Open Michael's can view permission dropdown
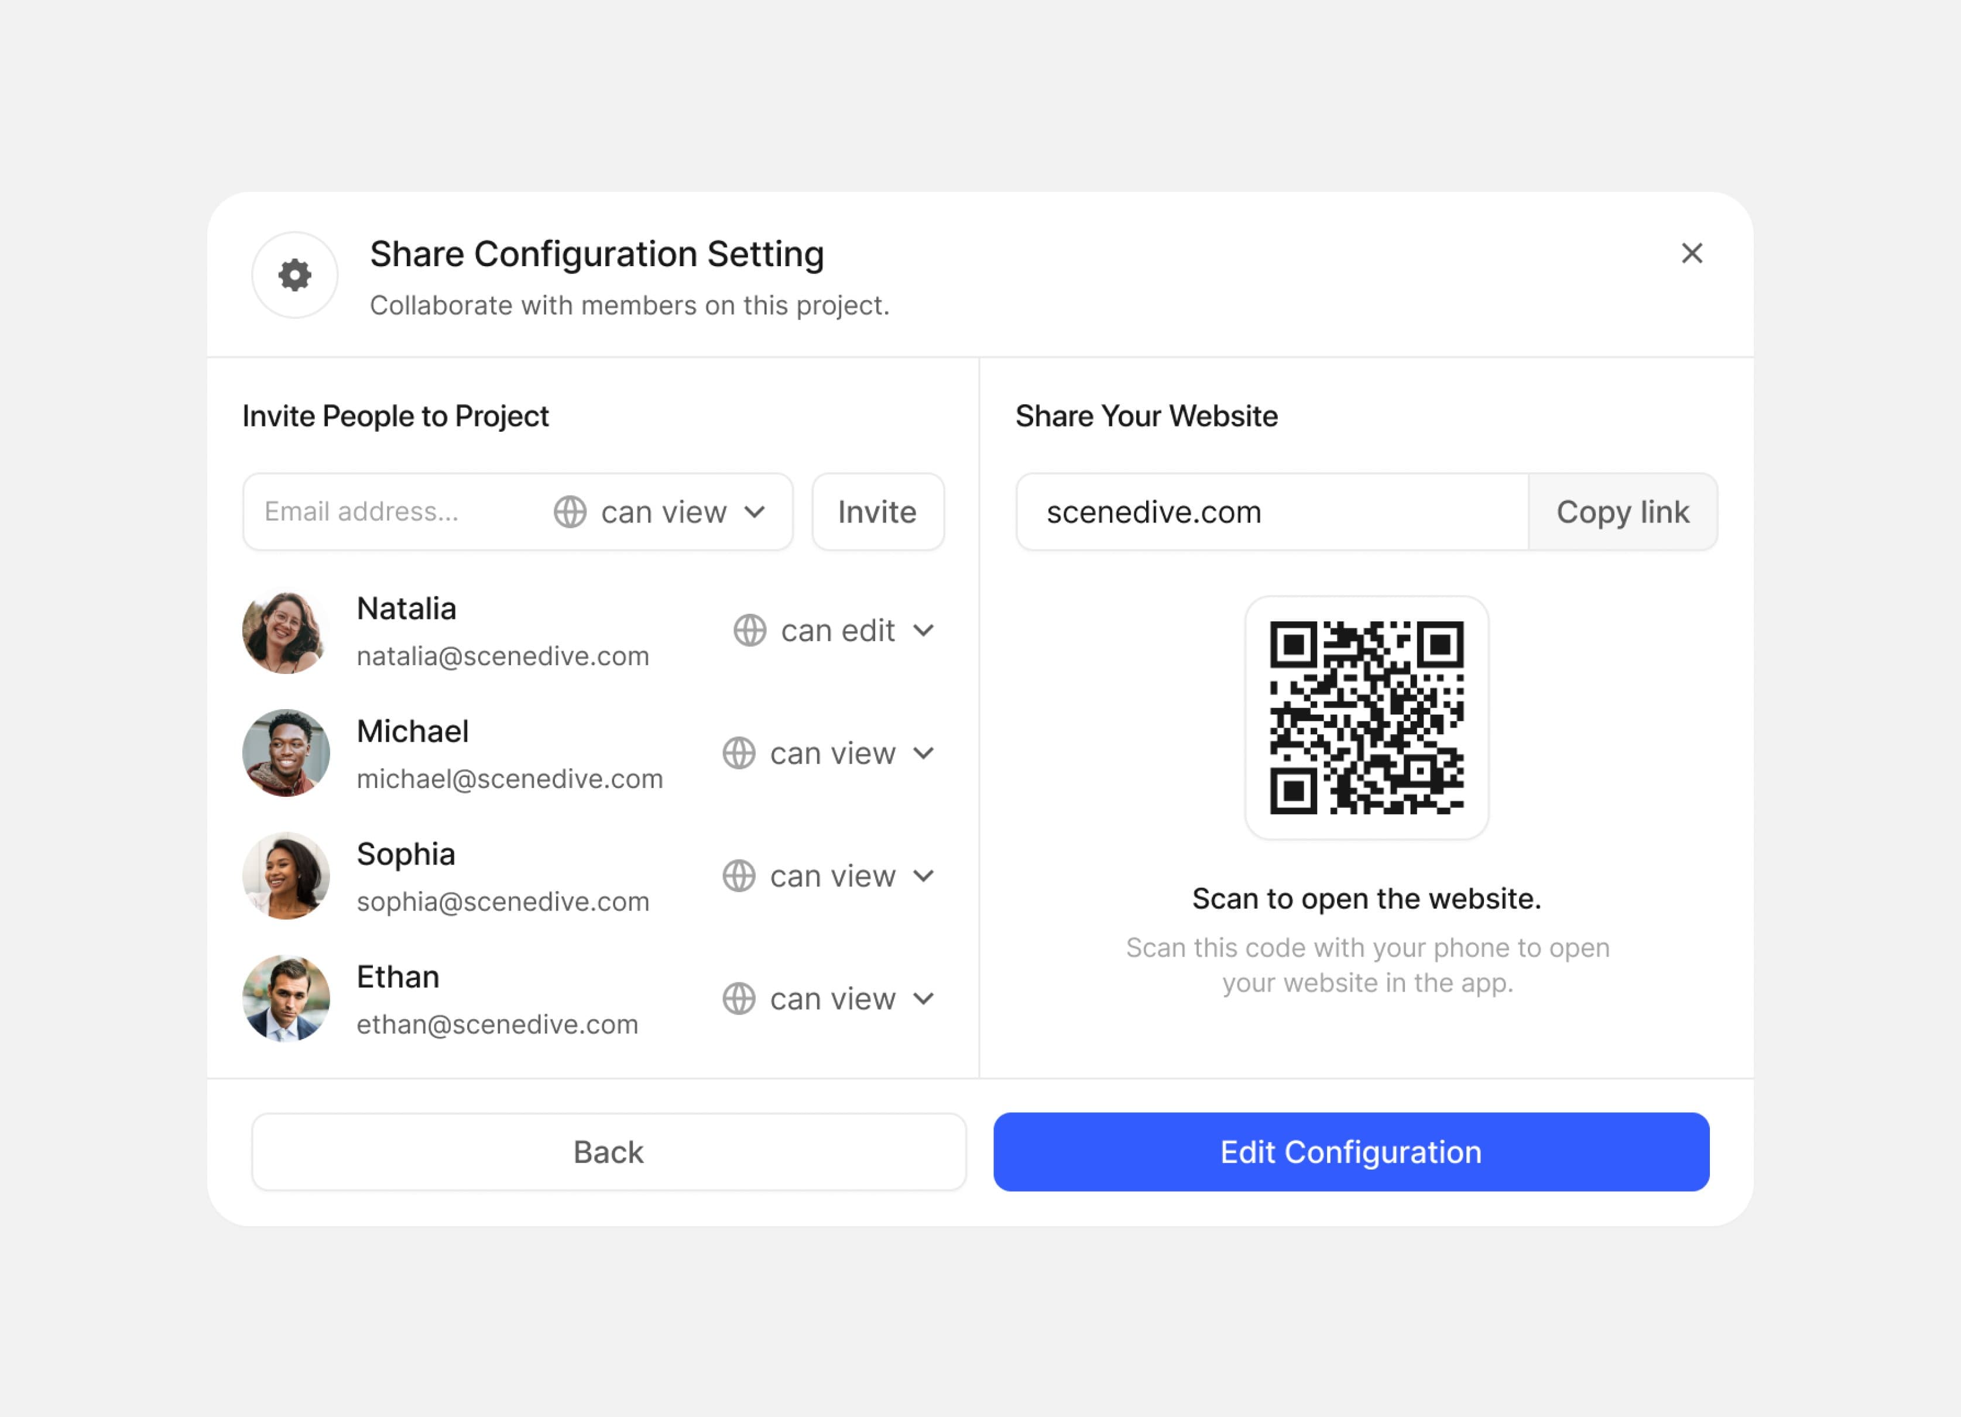Screen dimensions: 1961x1417 (x=829, y=754)
